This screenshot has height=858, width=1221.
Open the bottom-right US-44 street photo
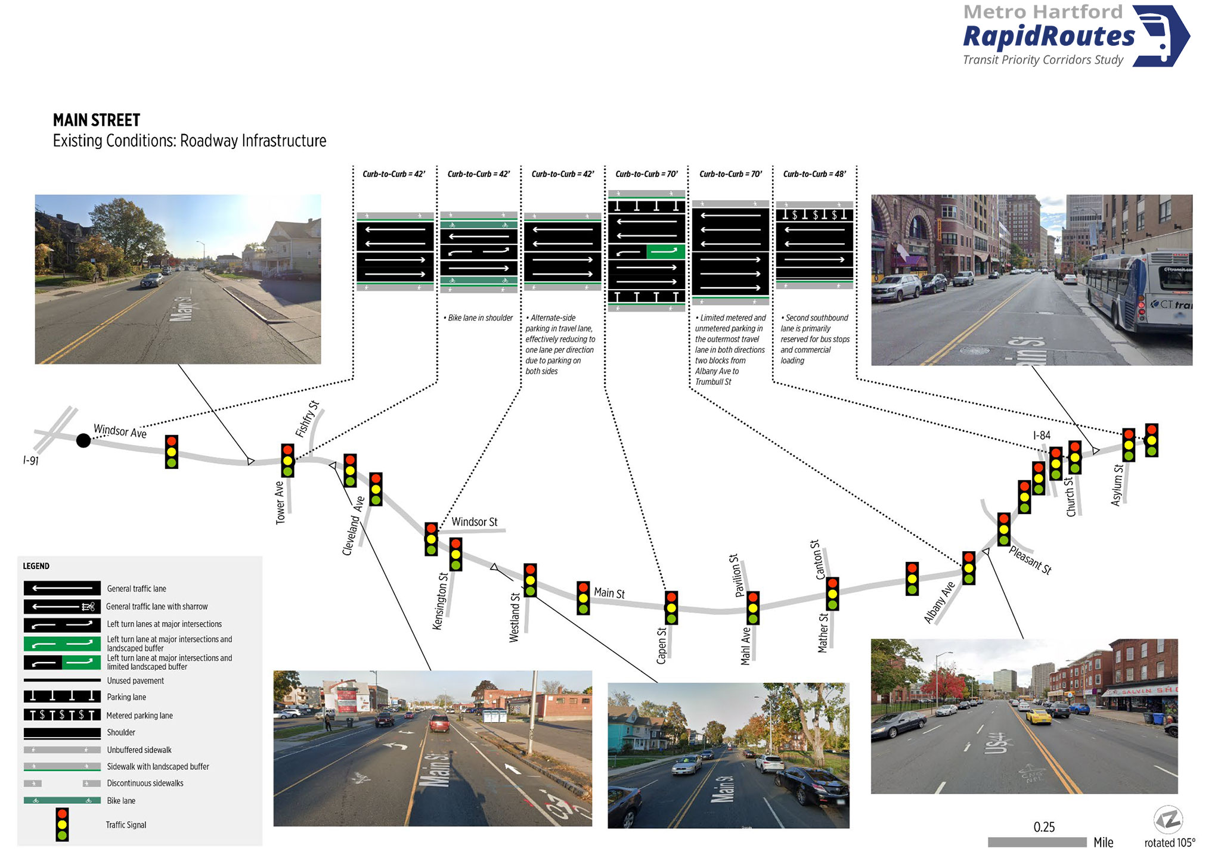1024,716
